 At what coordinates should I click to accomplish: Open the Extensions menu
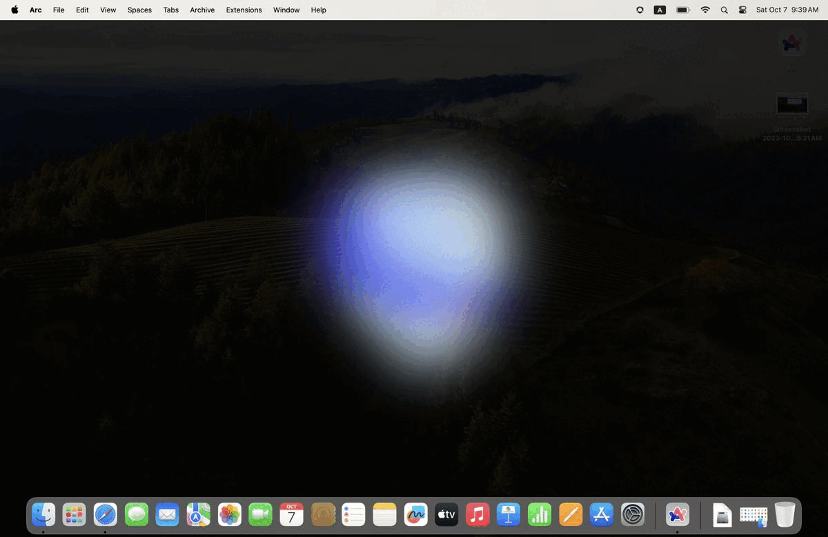[244, 10]
